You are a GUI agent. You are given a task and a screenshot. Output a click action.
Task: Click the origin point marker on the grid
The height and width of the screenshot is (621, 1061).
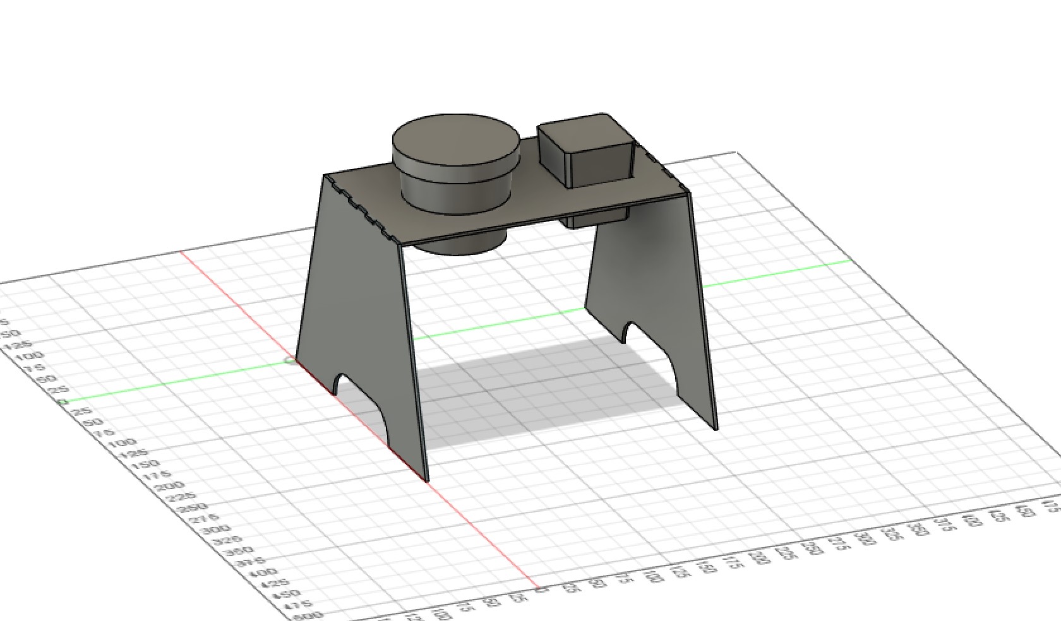(x=290, y=361)
